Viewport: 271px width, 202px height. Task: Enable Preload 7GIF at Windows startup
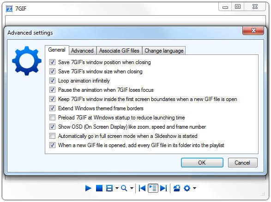point(52,118)
